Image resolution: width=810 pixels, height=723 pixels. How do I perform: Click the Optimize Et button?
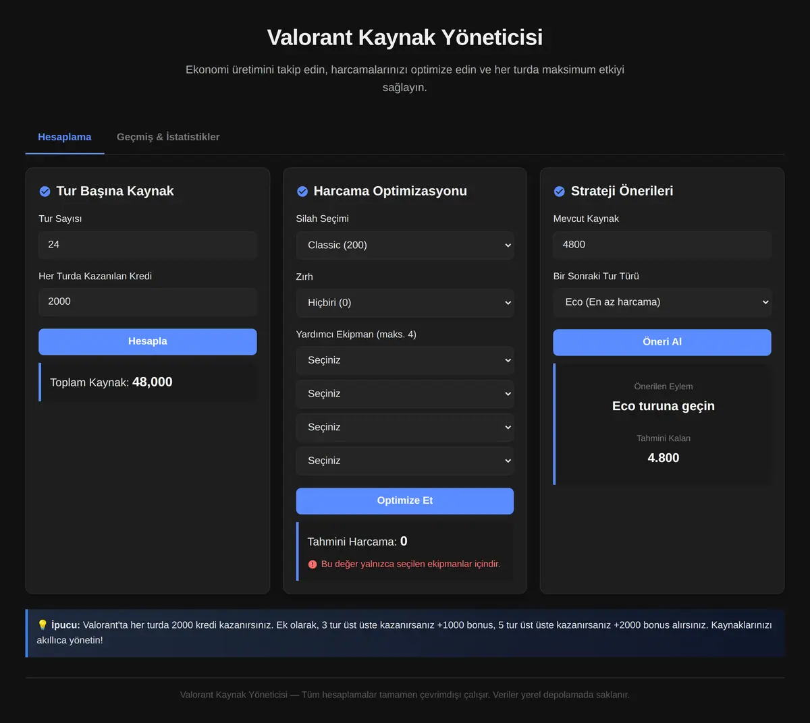(x=405, y=500)
